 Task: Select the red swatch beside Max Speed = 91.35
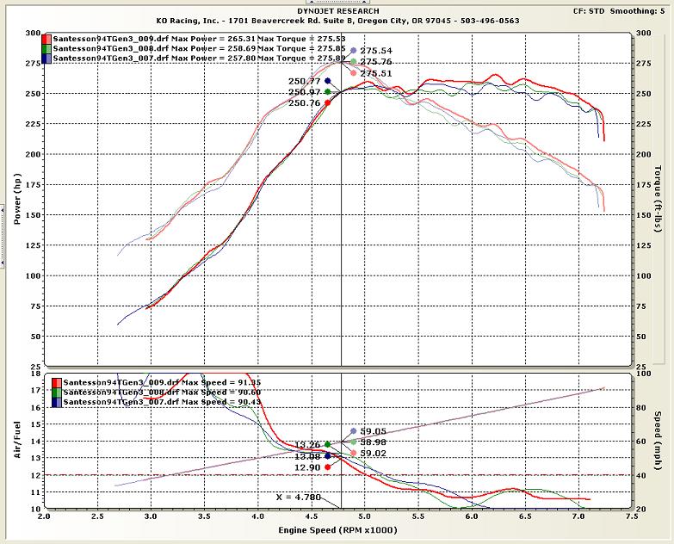coord(57,382)
